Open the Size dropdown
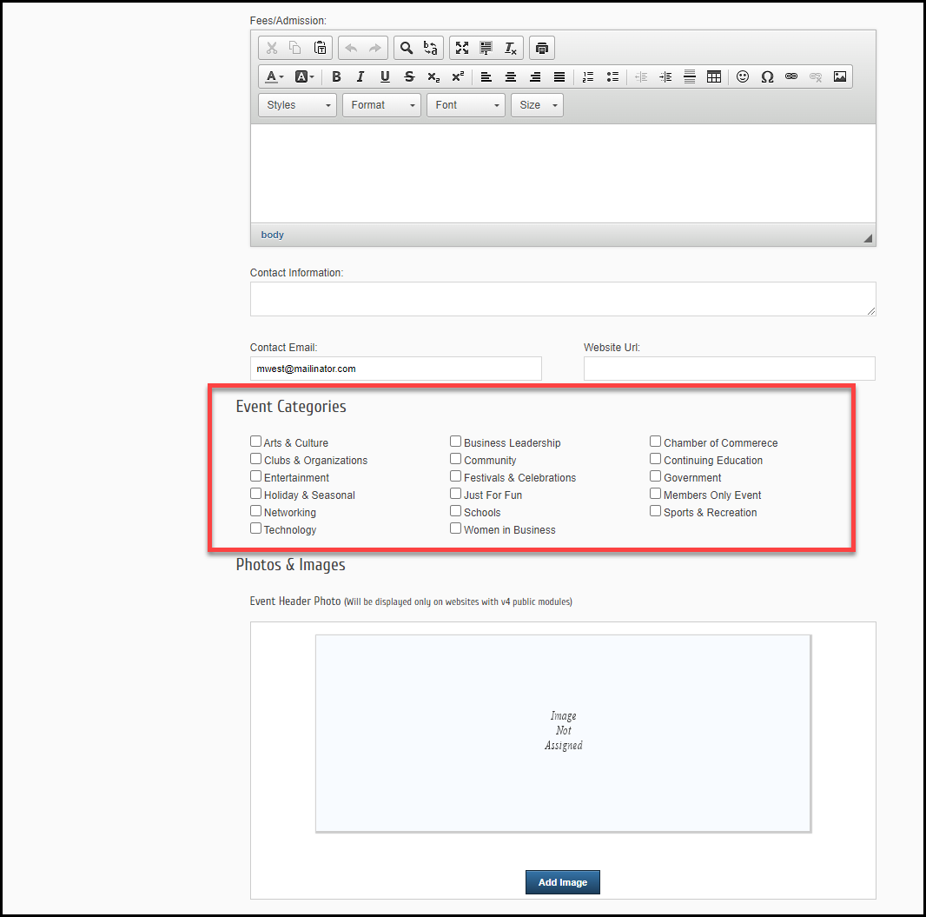 pyautogui.click(x=537, y=105)
